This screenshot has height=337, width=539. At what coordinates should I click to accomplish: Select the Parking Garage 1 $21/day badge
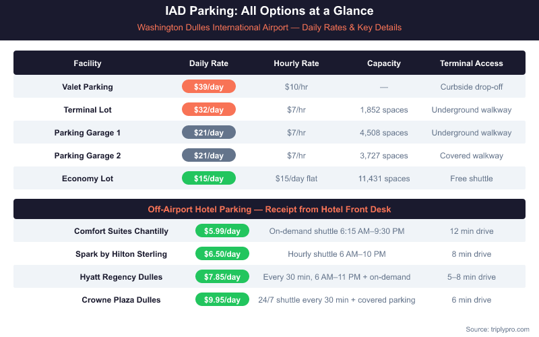[x=208, y=133]
